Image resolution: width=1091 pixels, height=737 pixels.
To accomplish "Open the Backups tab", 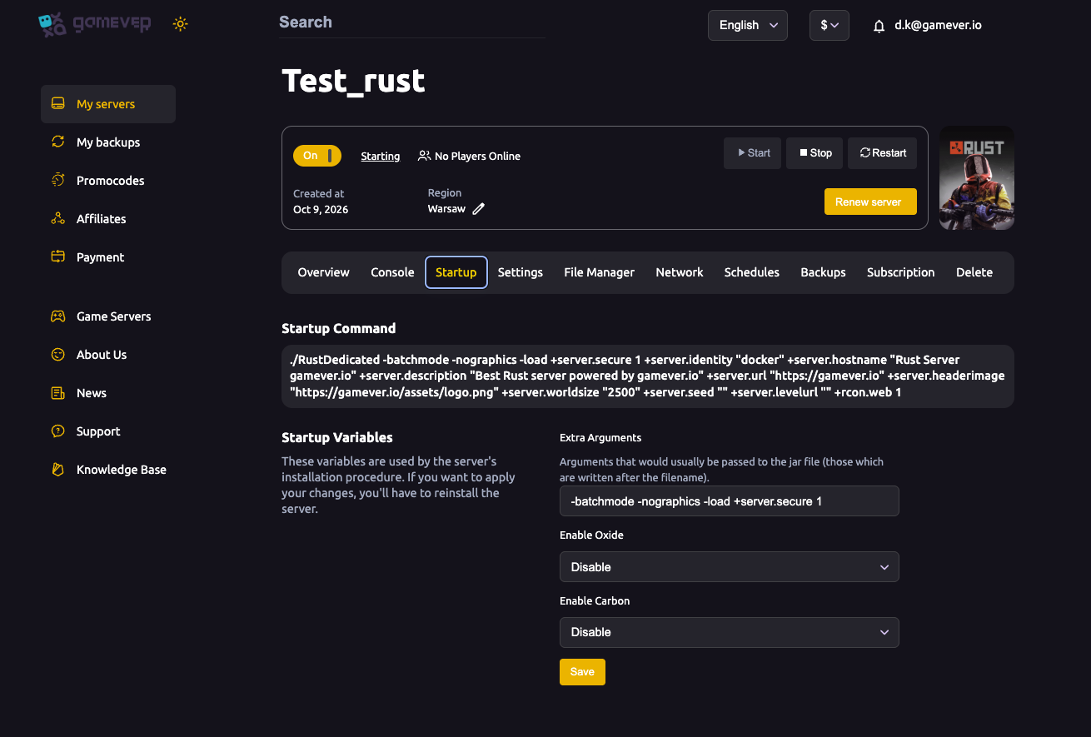I will click(824, 272).
